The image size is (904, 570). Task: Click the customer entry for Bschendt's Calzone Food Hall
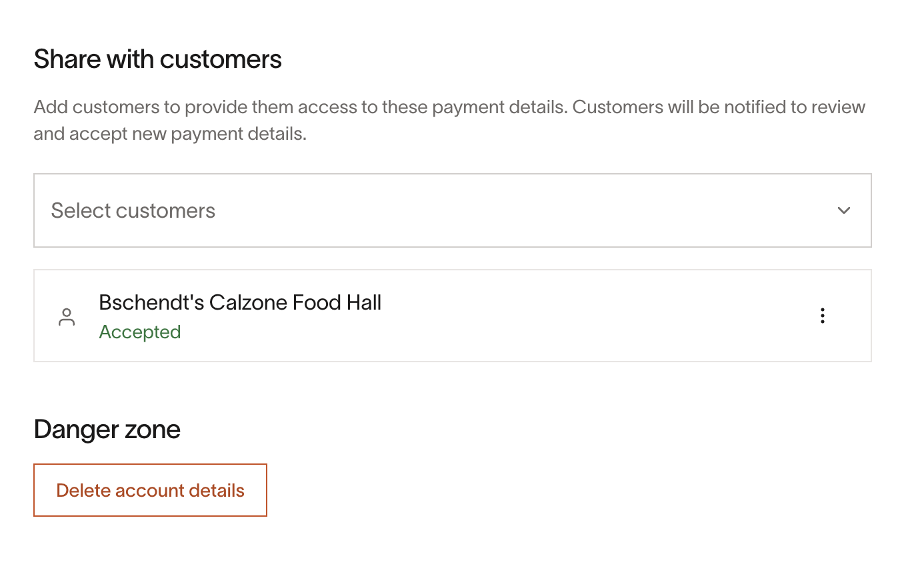click(453, 316)
